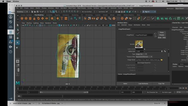The image size is (188, 106).
Task: Click the polygon cylinder shelf icon
Action: 30,18
